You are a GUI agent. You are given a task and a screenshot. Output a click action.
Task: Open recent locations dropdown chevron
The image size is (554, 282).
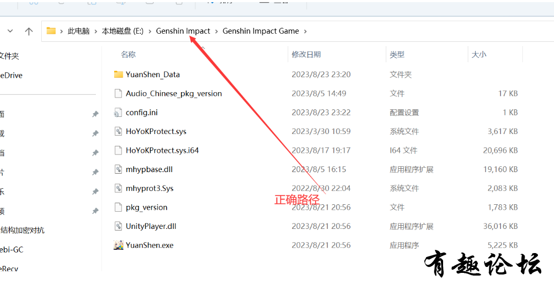coord(10,31)
